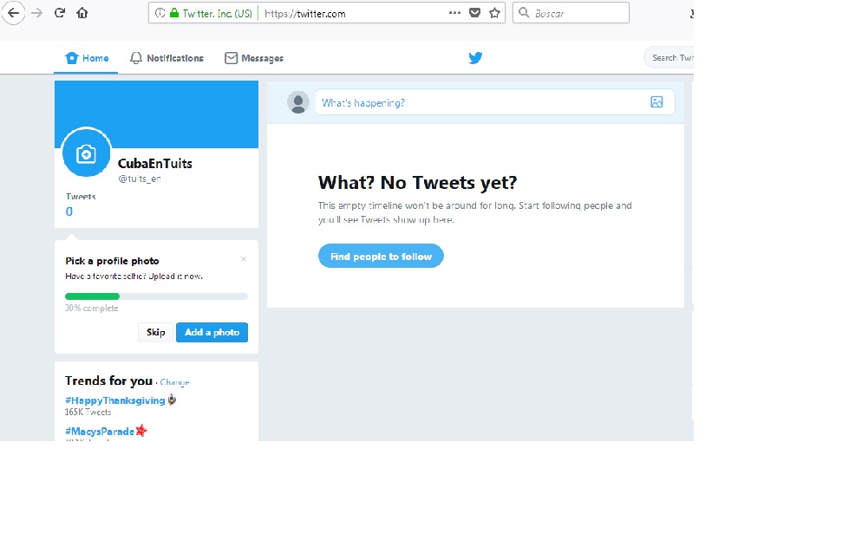Open the CubaEnTuits profile name link
This screenshot has width=849, height=540.
point(155,164)
